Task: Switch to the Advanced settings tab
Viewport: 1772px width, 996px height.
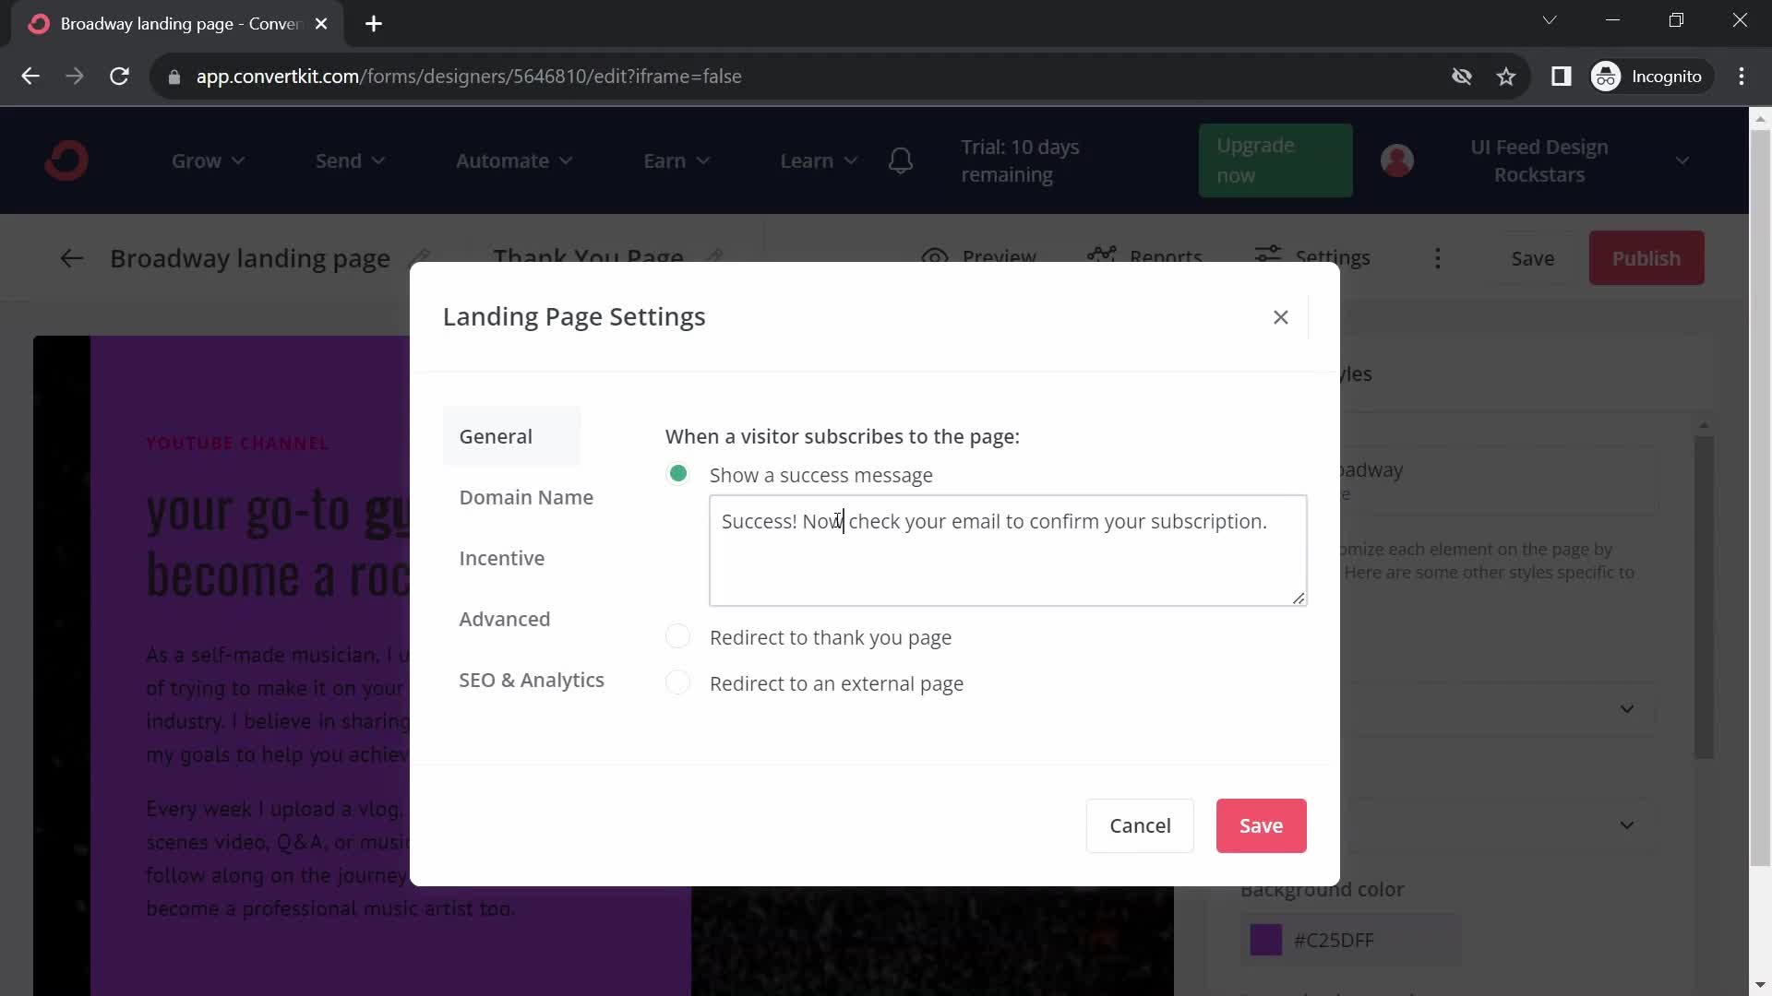Action: [505, 619]
